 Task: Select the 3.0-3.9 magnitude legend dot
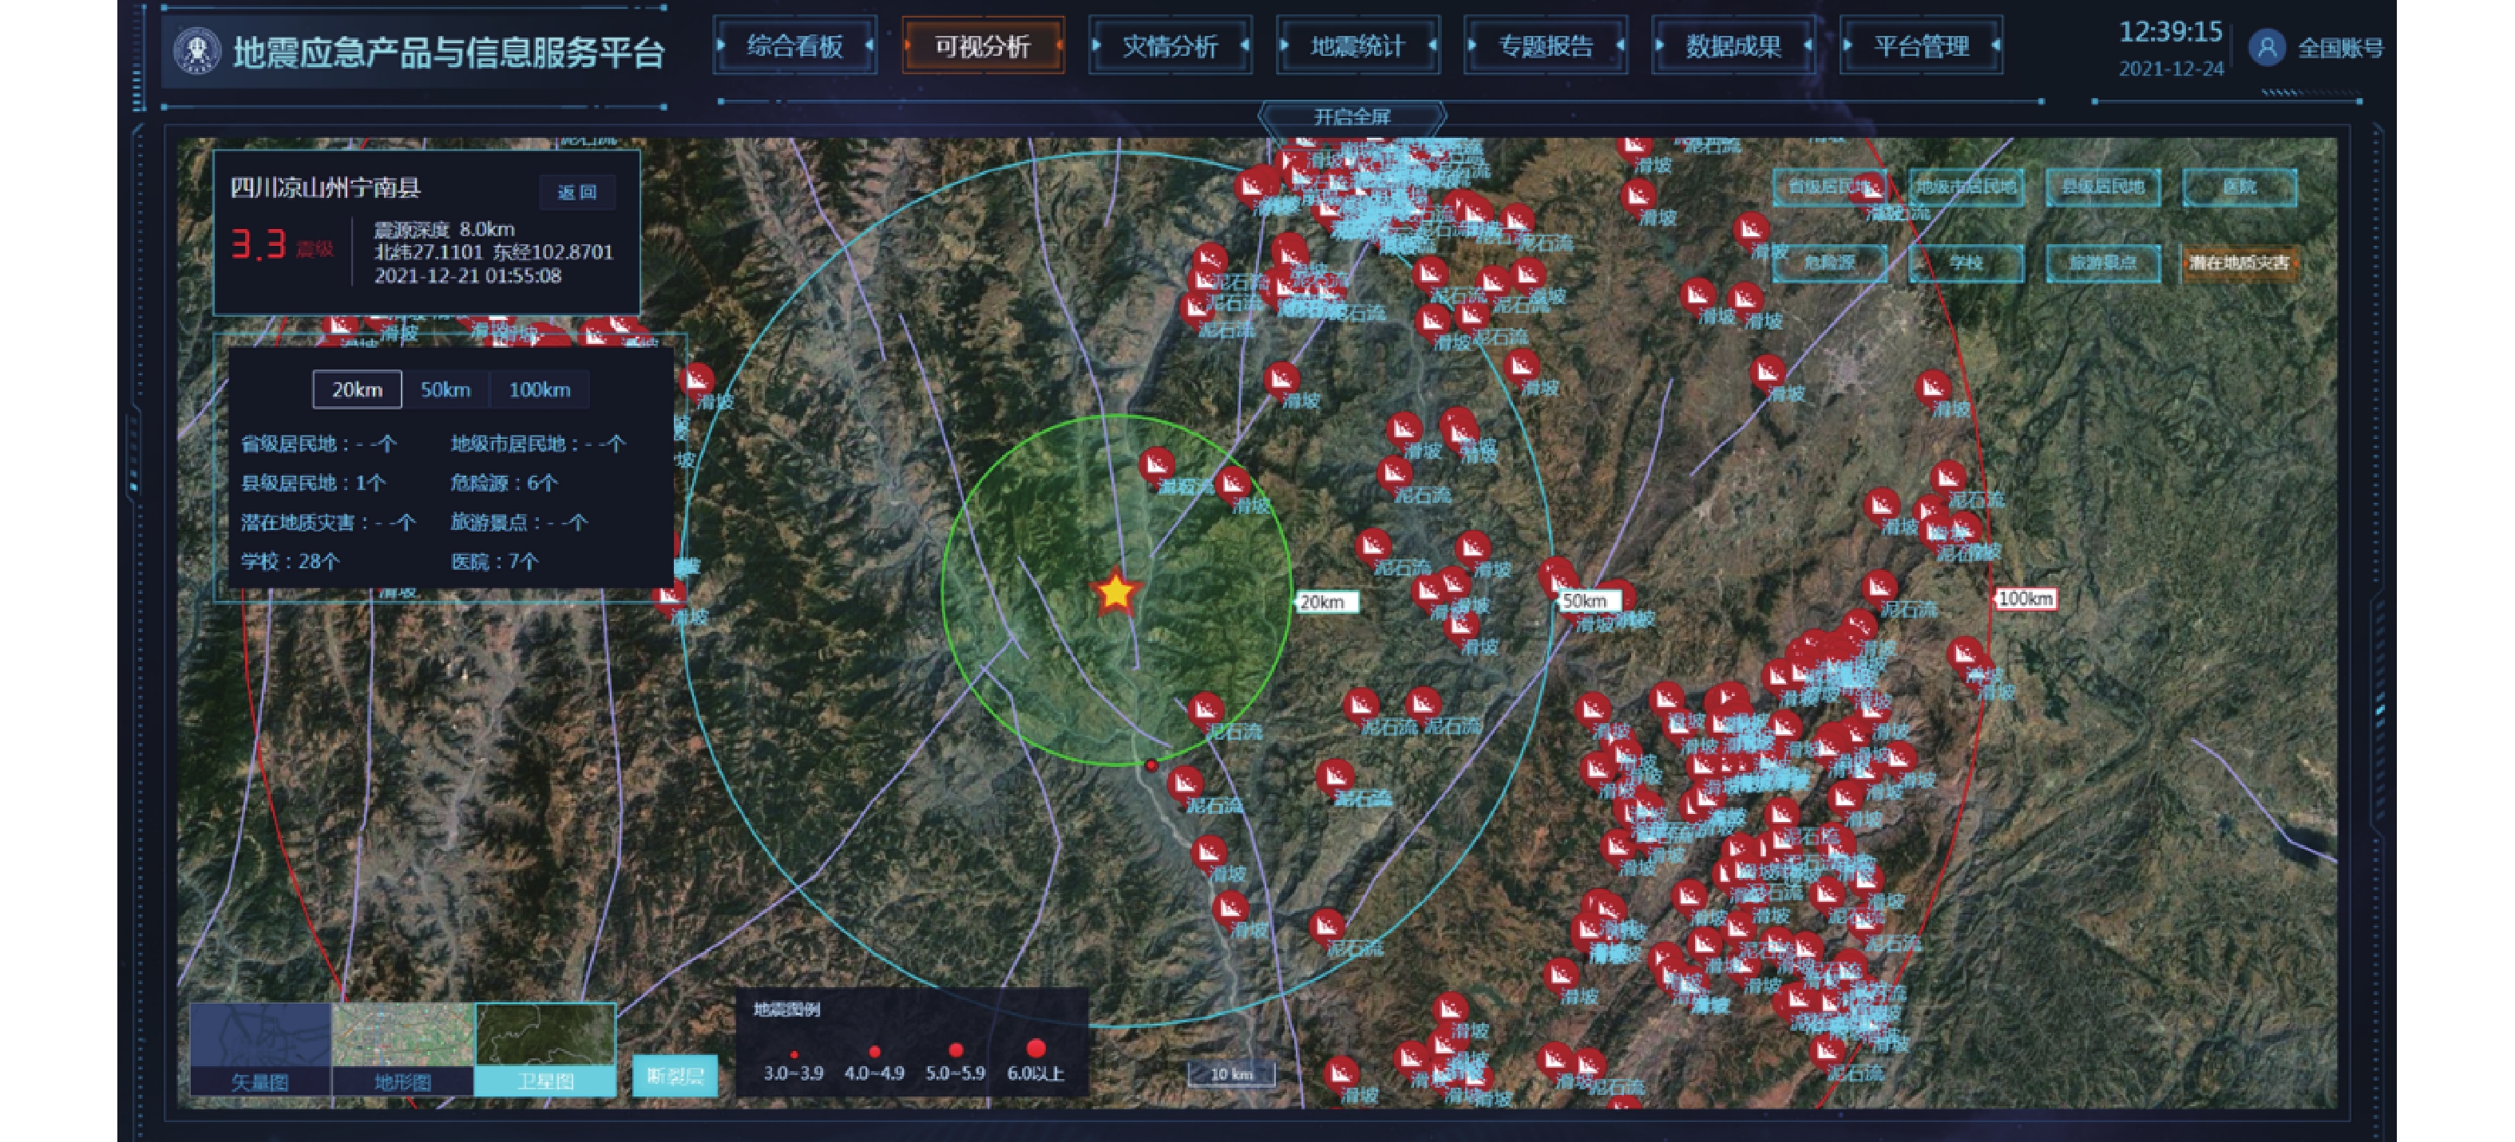click(x=794, y=1054)
